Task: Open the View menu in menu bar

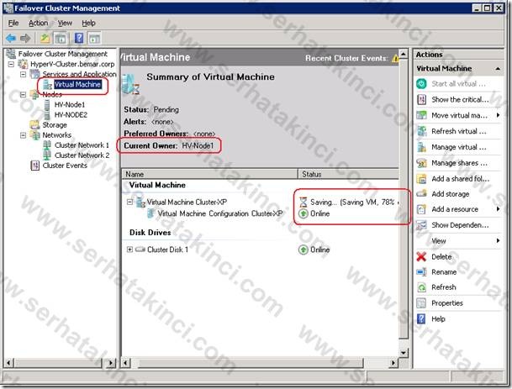Action: [65, 23]
